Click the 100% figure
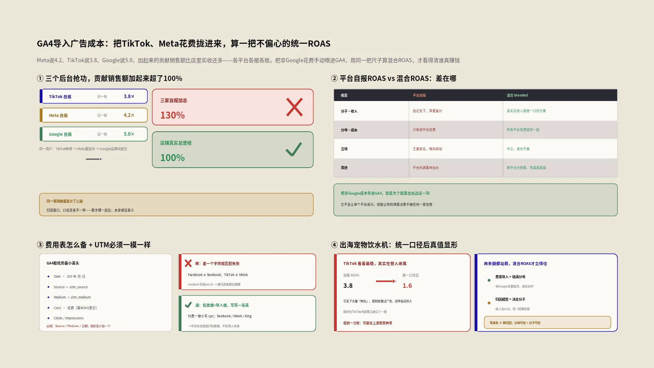Screen dimensions: 654x368 [x=172, y=158]
